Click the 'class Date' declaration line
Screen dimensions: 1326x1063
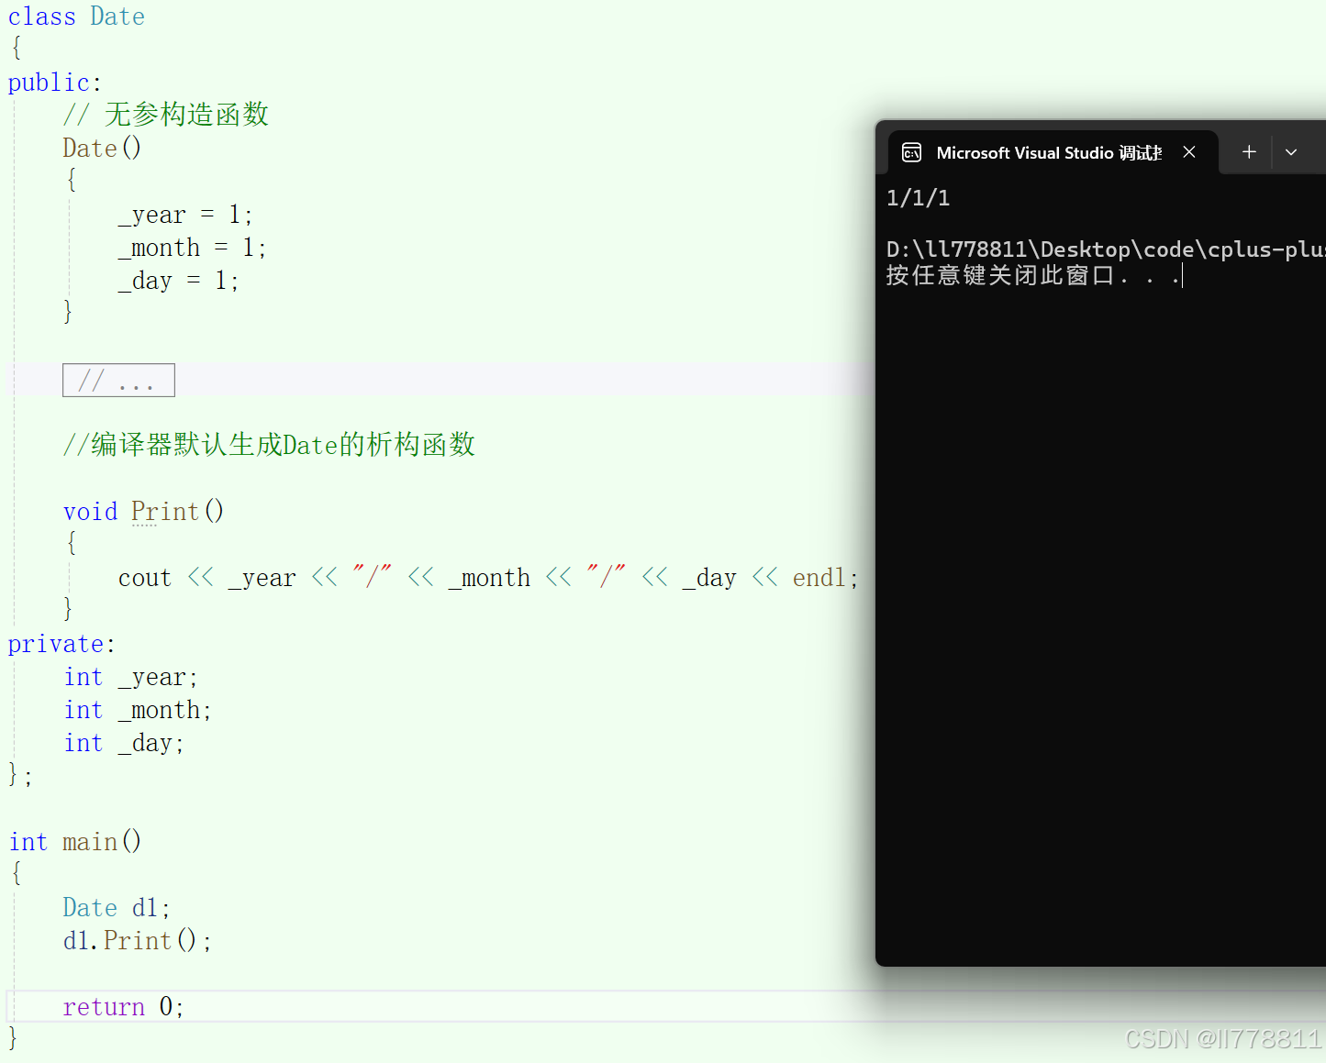pyautogui.click(x=76, y=17)
